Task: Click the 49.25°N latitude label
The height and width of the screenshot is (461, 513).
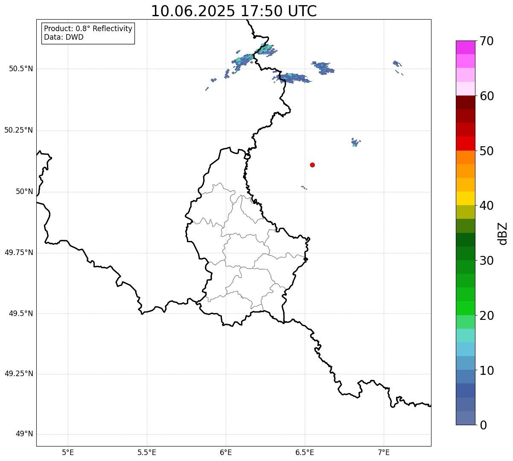Action: [x=18, y=374]
